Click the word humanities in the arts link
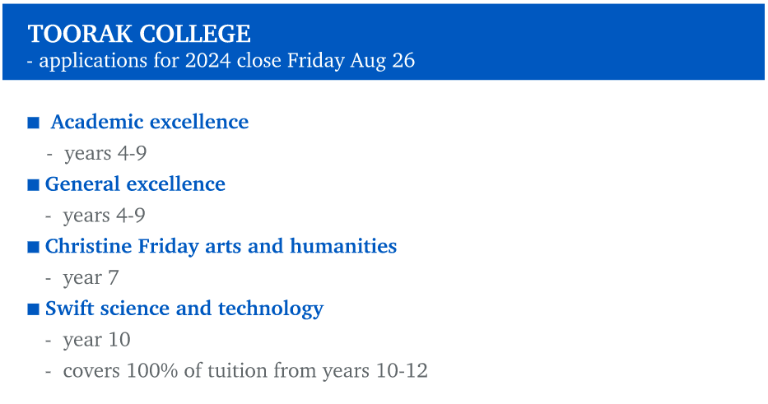 343,246
